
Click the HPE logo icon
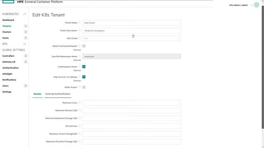click(8, 2)
